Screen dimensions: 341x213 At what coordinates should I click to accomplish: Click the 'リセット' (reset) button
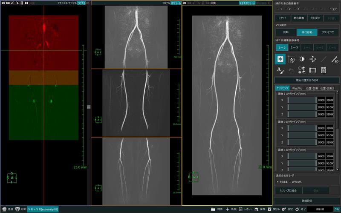pyautogui.click(x=283, y=18)
